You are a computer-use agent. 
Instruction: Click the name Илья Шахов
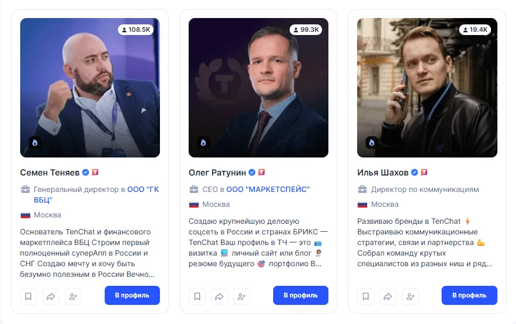(383, 173)
